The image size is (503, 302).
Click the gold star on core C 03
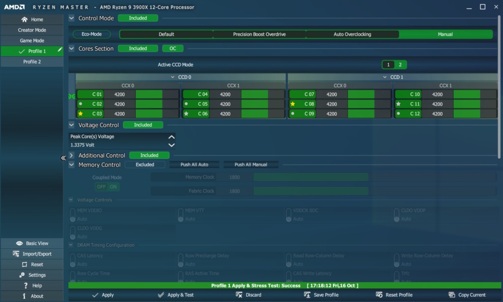click(x=80, y=114)
